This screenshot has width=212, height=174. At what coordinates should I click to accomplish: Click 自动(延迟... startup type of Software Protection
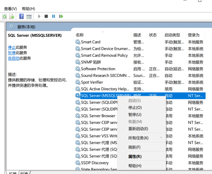[x=174, y=69]
